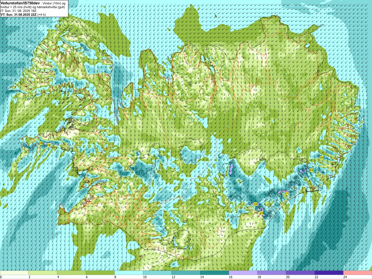Click the scale number 22
372x279 pixels.
coord(316,277)
